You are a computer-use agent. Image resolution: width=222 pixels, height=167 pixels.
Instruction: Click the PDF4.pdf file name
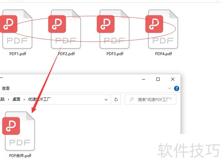point(163,54)
